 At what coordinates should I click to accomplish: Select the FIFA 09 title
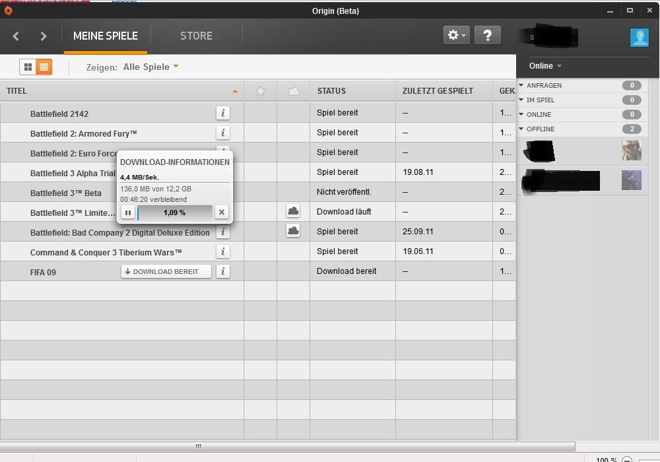43,272
